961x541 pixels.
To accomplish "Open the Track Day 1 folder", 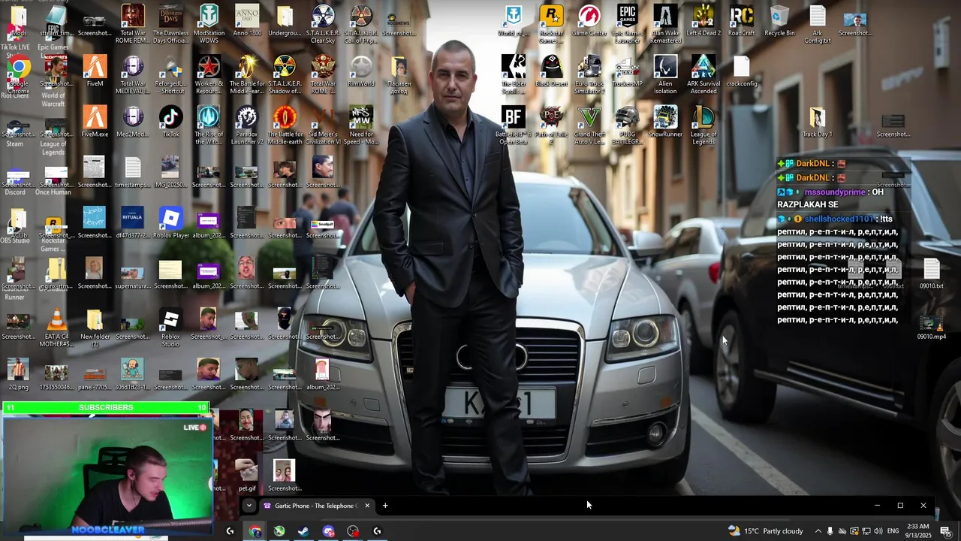I will tap(817, 122).
